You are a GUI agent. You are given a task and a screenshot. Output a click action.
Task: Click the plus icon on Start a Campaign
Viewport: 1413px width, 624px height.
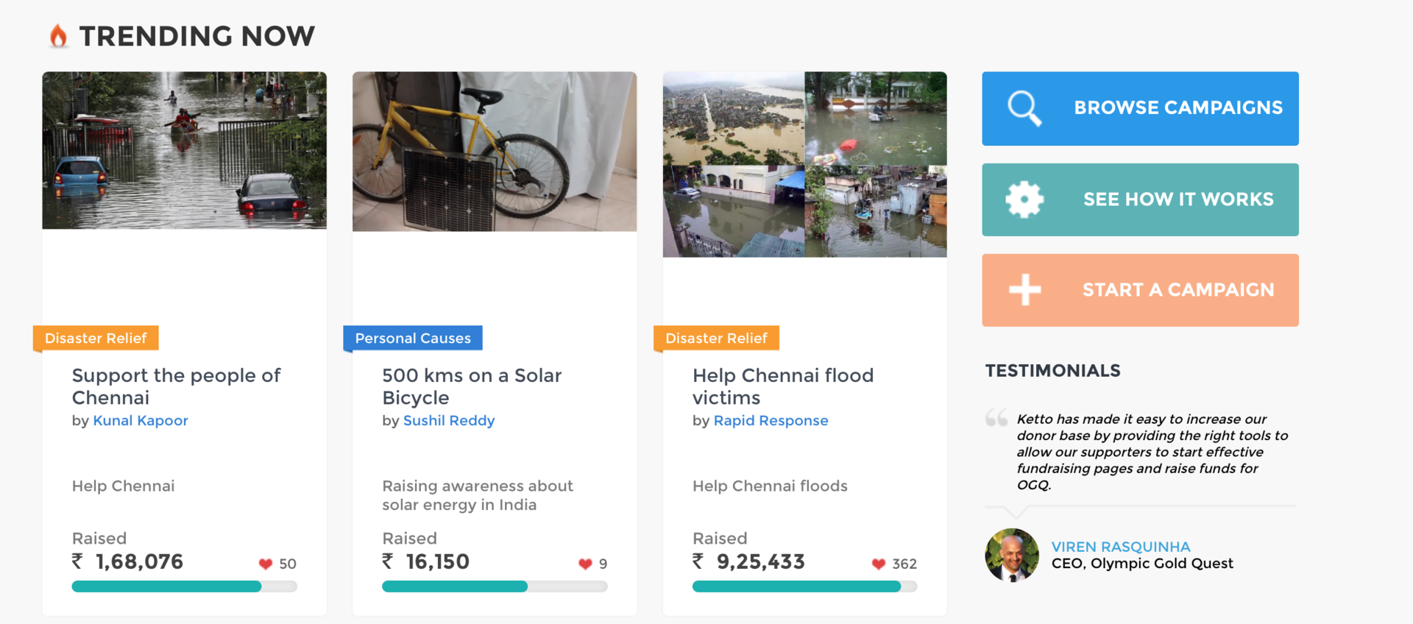pos(1023,289)
